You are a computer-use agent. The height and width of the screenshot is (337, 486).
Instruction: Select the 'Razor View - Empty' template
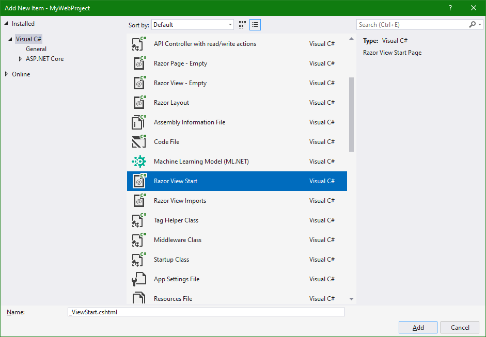pos(237,83)
